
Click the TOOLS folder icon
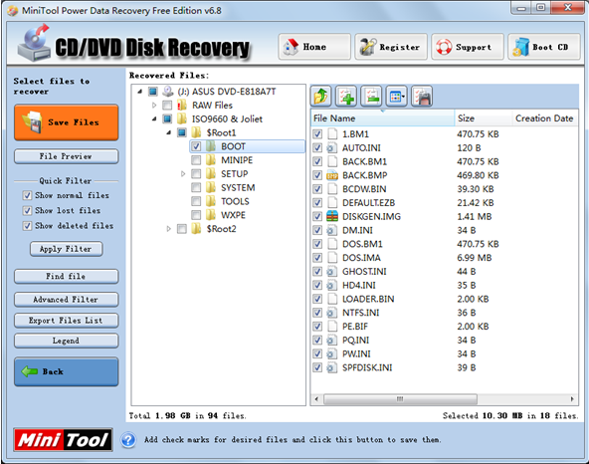tap(211, 201)
